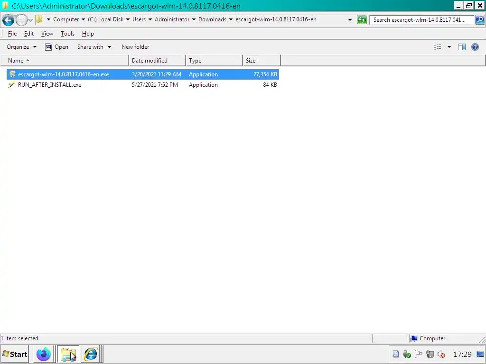Click the first system tray icon
This screenshot has width=486, height=364.
pyautogui.click(x=396, y=354)
